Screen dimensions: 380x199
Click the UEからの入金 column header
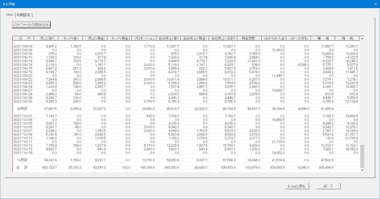click(274, 38)
